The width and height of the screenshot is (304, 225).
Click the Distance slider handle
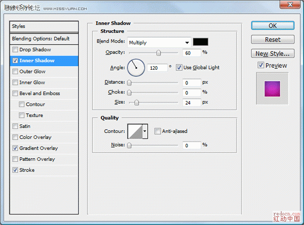(x=129, y=82)
